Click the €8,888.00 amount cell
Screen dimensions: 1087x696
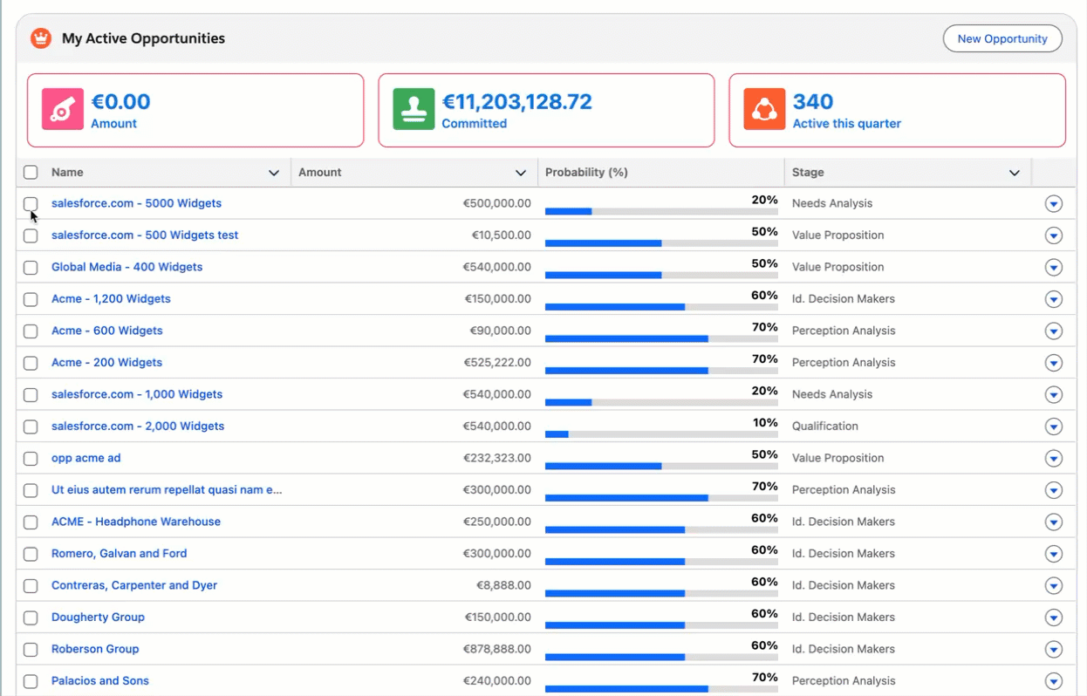[x=503, y=585]
